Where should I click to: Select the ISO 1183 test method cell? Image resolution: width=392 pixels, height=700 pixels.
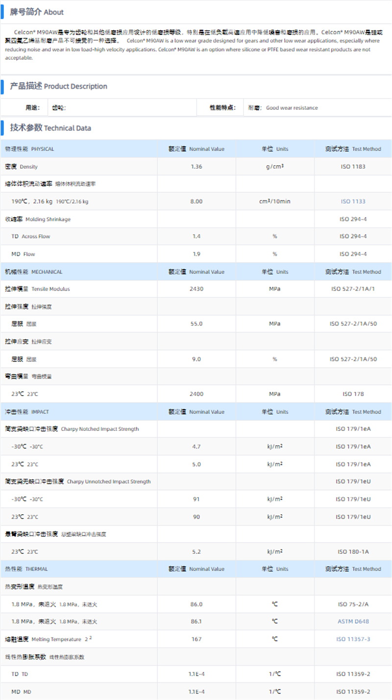pos(353,167)
